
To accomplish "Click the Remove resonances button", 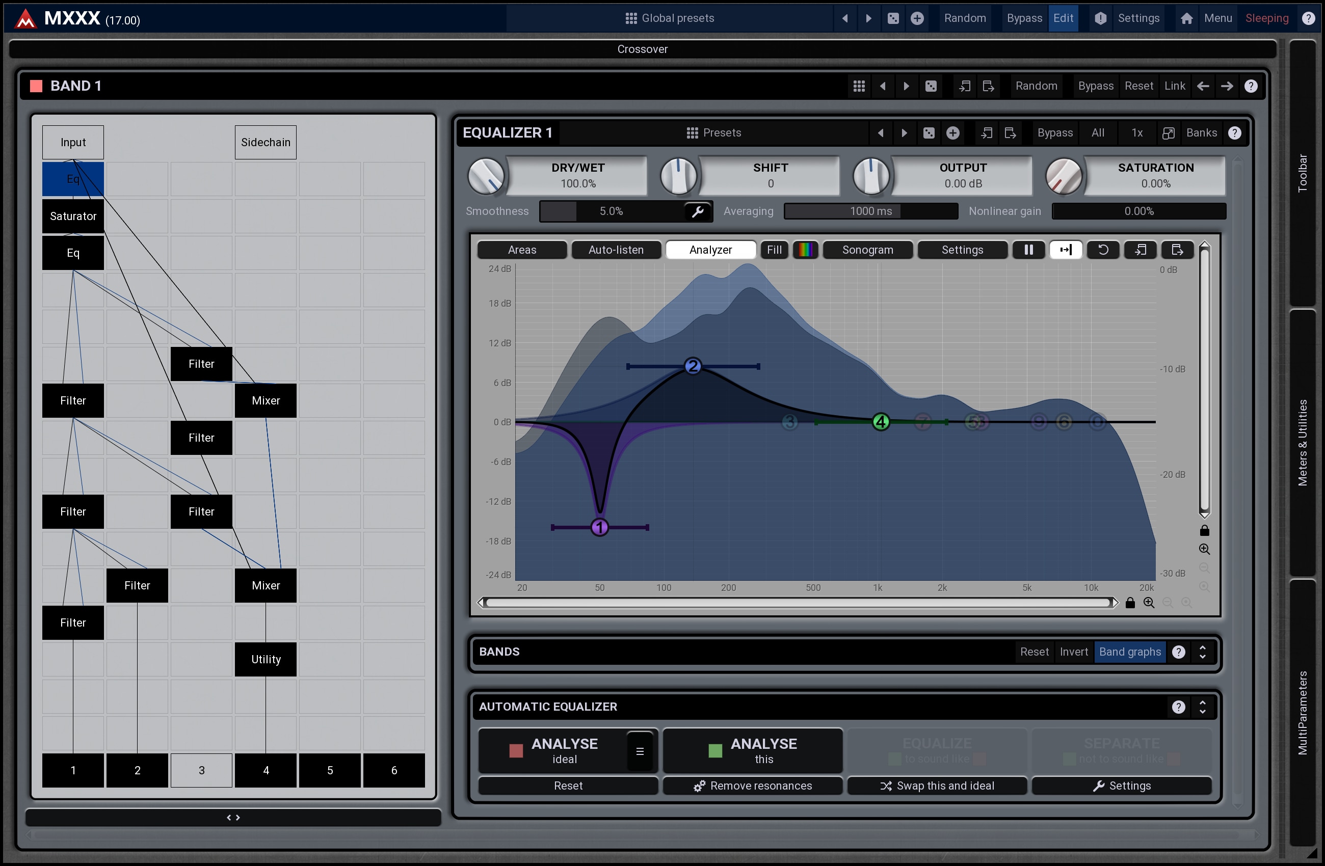I will coord(753,786).
